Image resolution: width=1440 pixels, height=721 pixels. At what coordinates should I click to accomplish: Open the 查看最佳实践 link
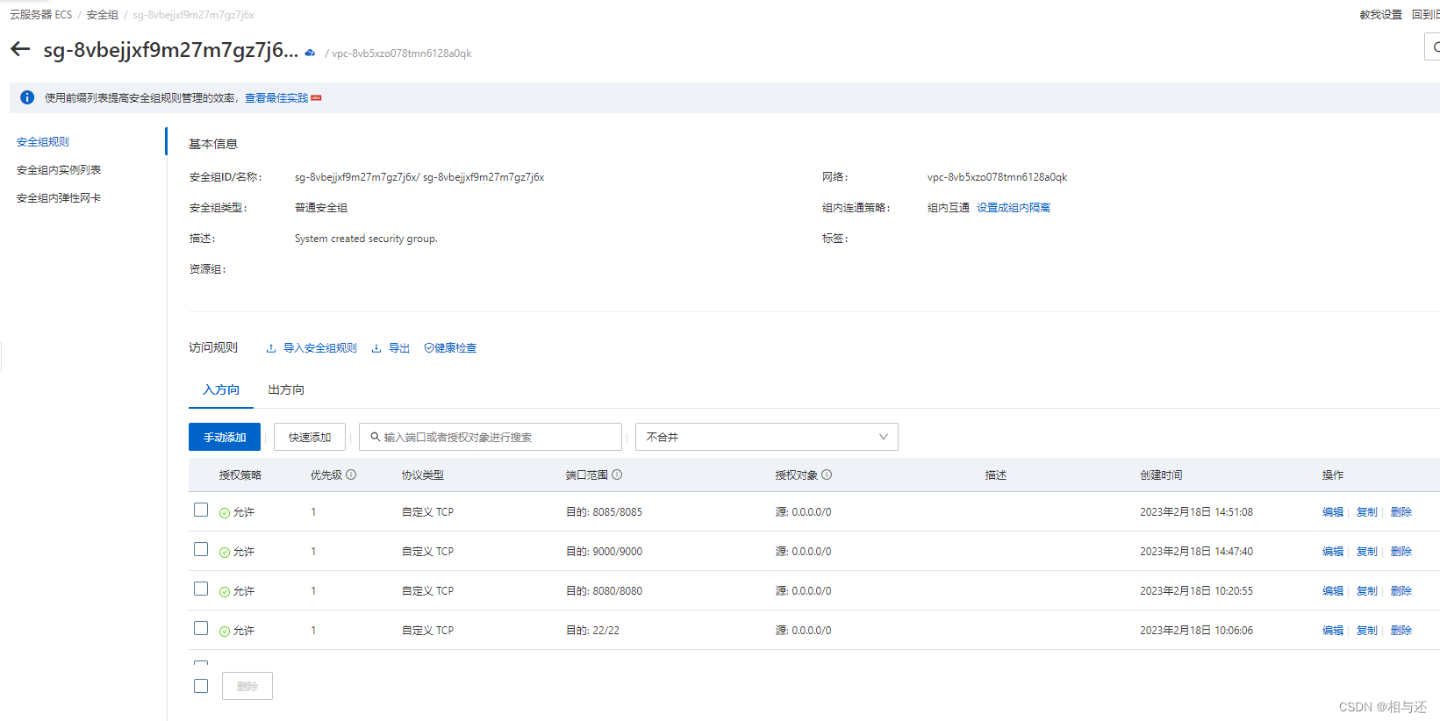(276, 98)
